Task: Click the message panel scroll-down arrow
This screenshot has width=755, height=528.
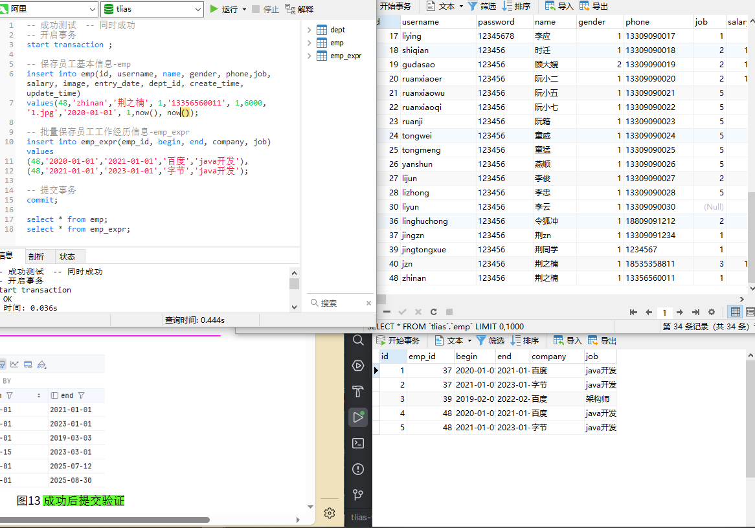Action: (294, 307)
